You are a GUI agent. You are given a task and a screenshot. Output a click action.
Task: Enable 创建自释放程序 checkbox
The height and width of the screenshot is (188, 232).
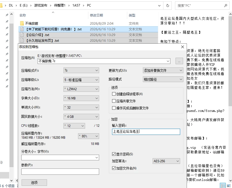click(x=114, y=94)
